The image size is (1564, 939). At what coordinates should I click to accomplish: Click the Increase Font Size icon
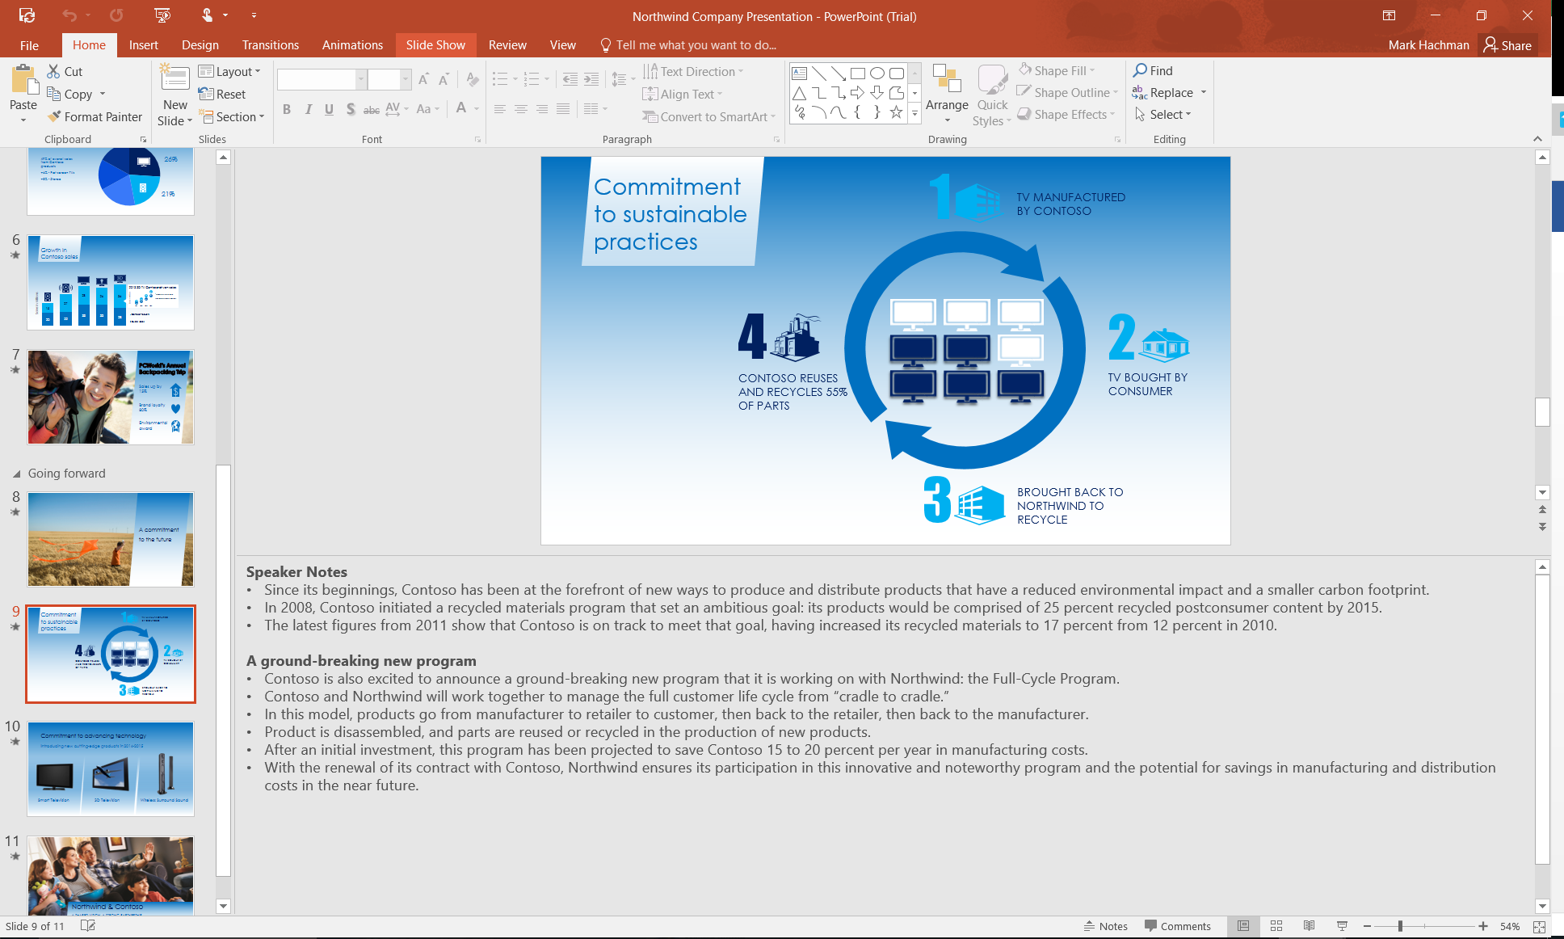pos(423,79)
